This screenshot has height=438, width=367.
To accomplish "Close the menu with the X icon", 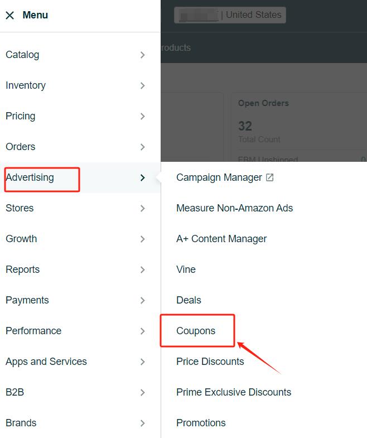I will click(10, 16).
